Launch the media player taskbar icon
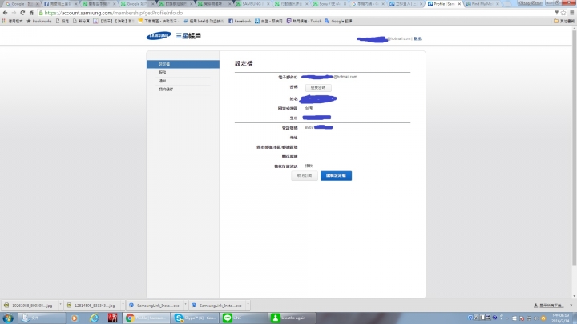The height and width of the screenshot is (324, 577). [75, 318]
